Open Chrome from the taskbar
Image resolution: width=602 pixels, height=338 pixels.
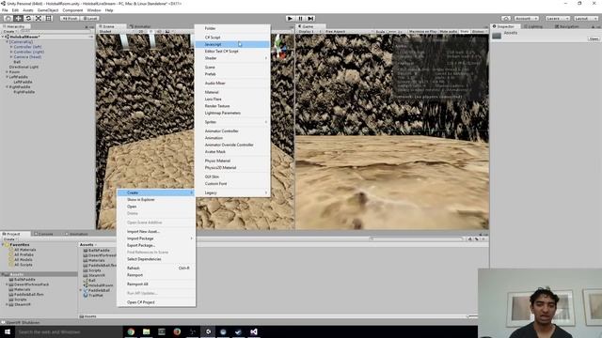[131, 331]
